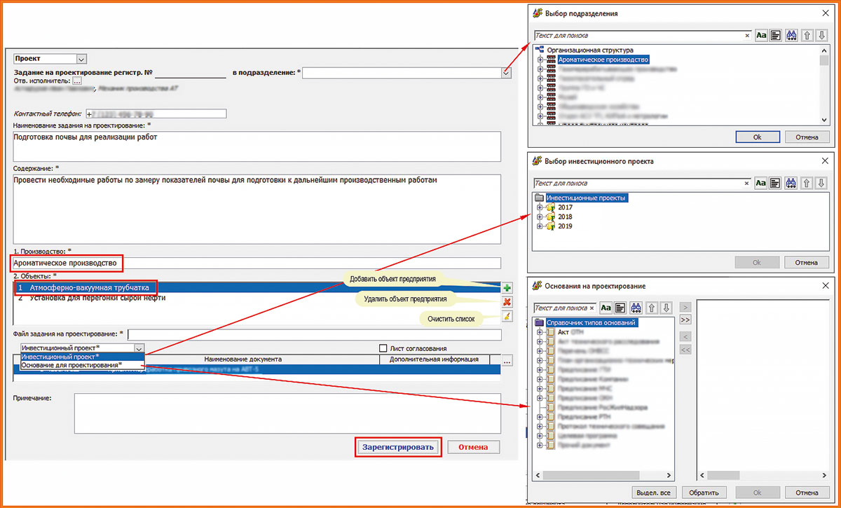Clear search text with x in Выбор подразделения
The height and width of the screenshot is (508, 841).
point(747,35)
